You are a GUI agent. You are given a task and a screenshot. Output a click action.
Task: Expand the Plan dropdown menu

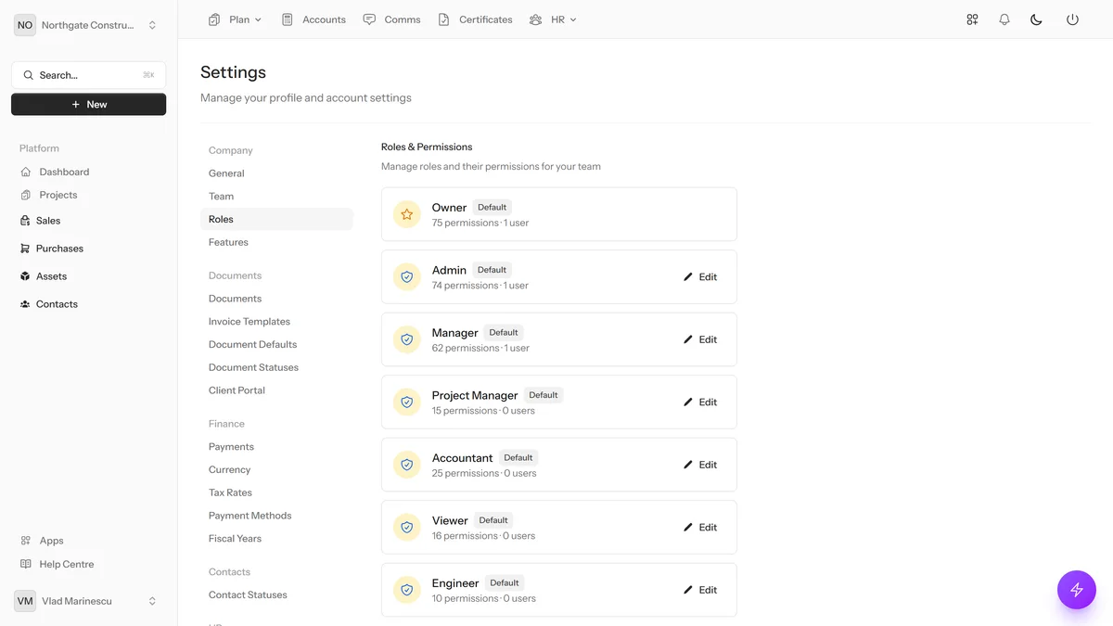point(236,19)
